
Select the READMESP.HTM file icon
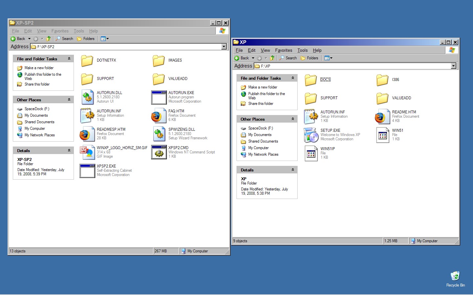tap(87, 134)
